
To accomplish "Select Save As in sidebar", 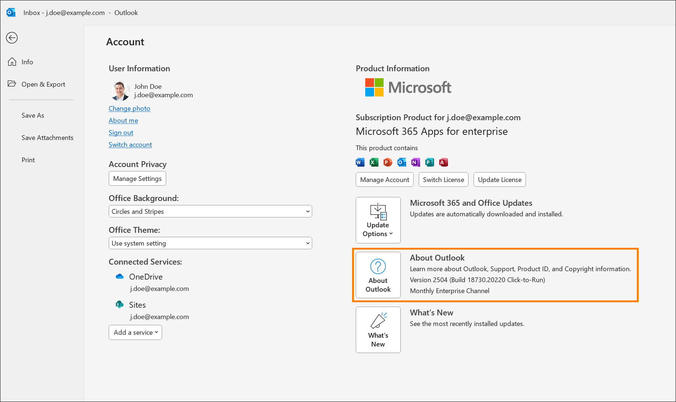I will [33, 115].
